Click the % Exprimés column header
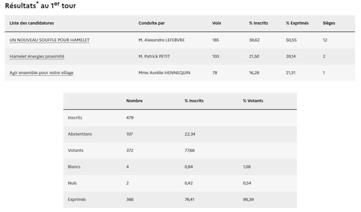The width and height of the screenshot is (361, 212). click(x=297, y=23)
